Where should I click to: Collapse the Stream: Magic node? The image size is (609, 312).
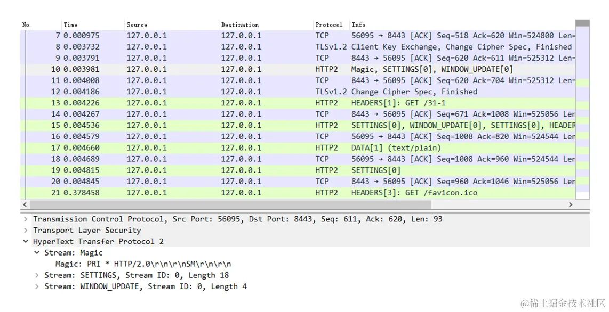tap(37, 253)
